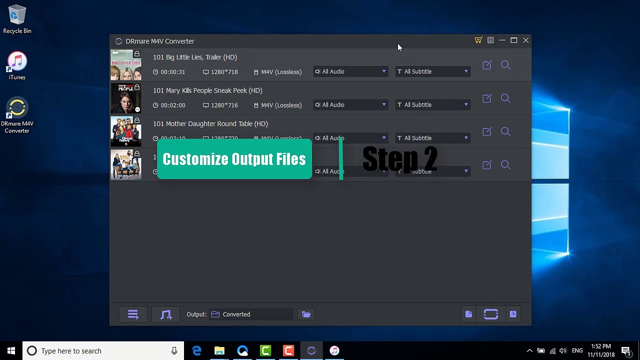Select the Big Little Lies thumbnail
640x360 pixels.
click(x=126, y=65)
